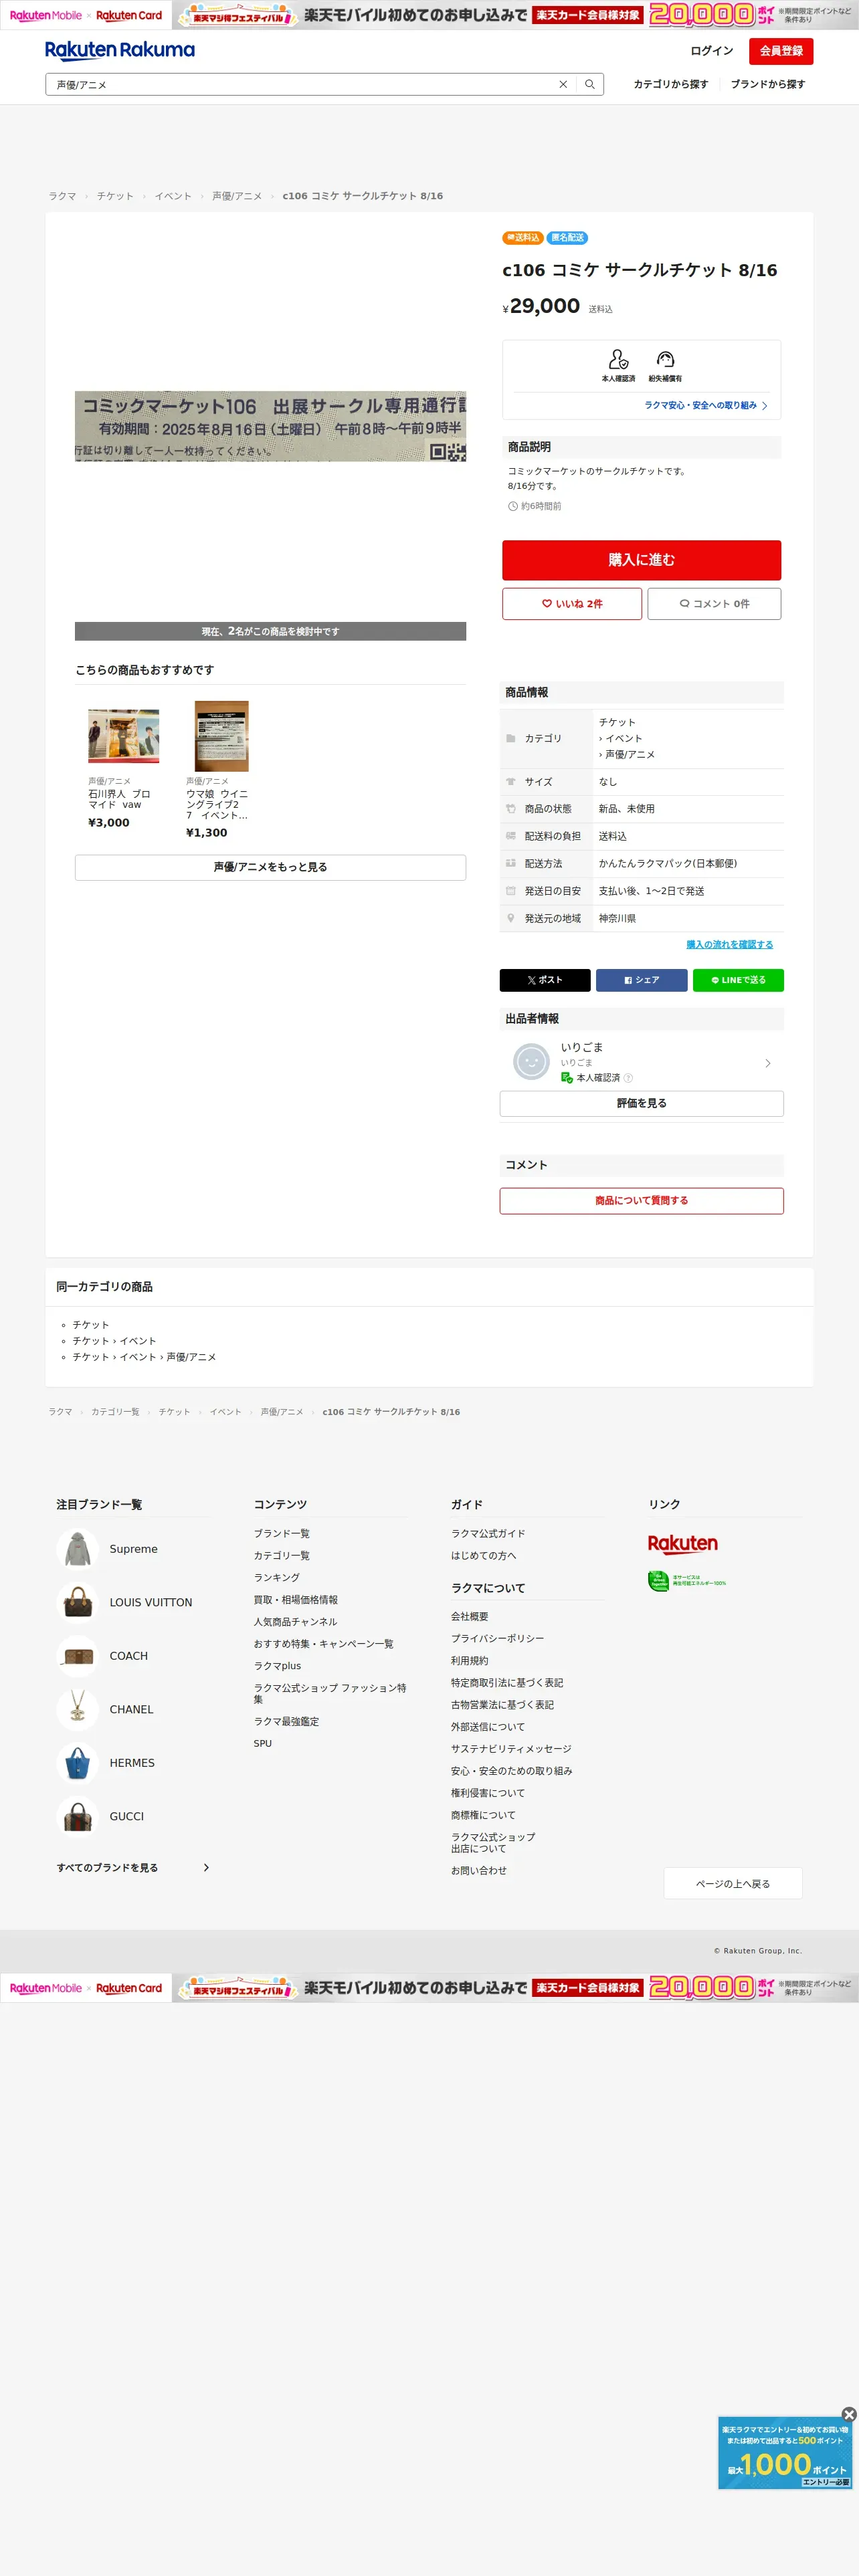Click ラクマ最強鑑定 footer link
Image resolution: width=859 pixels, height=2576 pixels.
tap(286, 1722)
